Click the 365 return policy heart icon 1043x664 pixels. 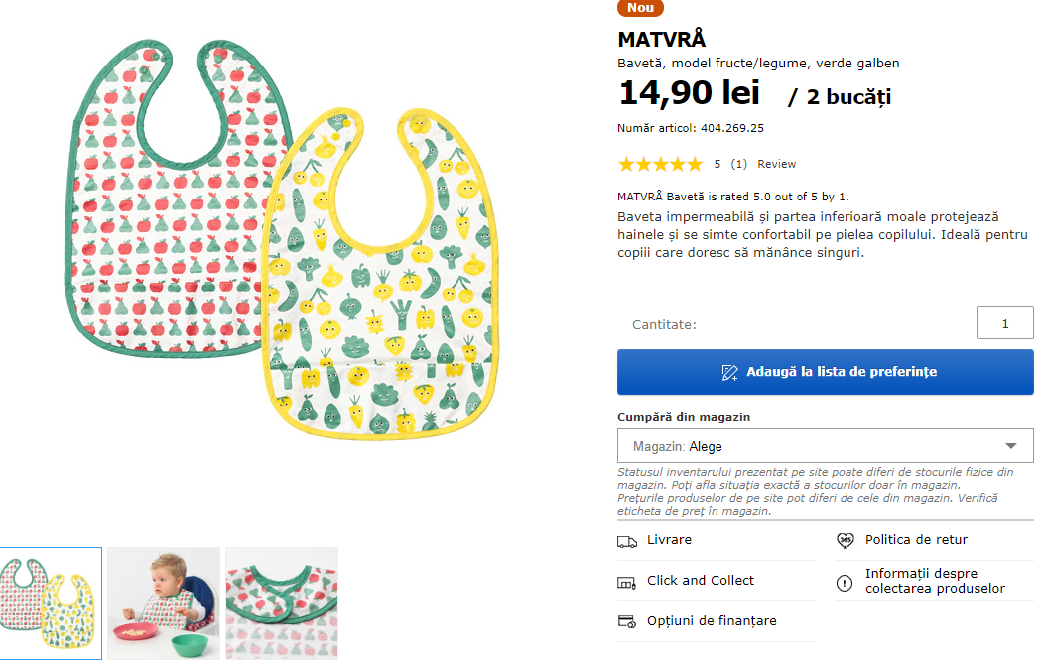point(846,540)
